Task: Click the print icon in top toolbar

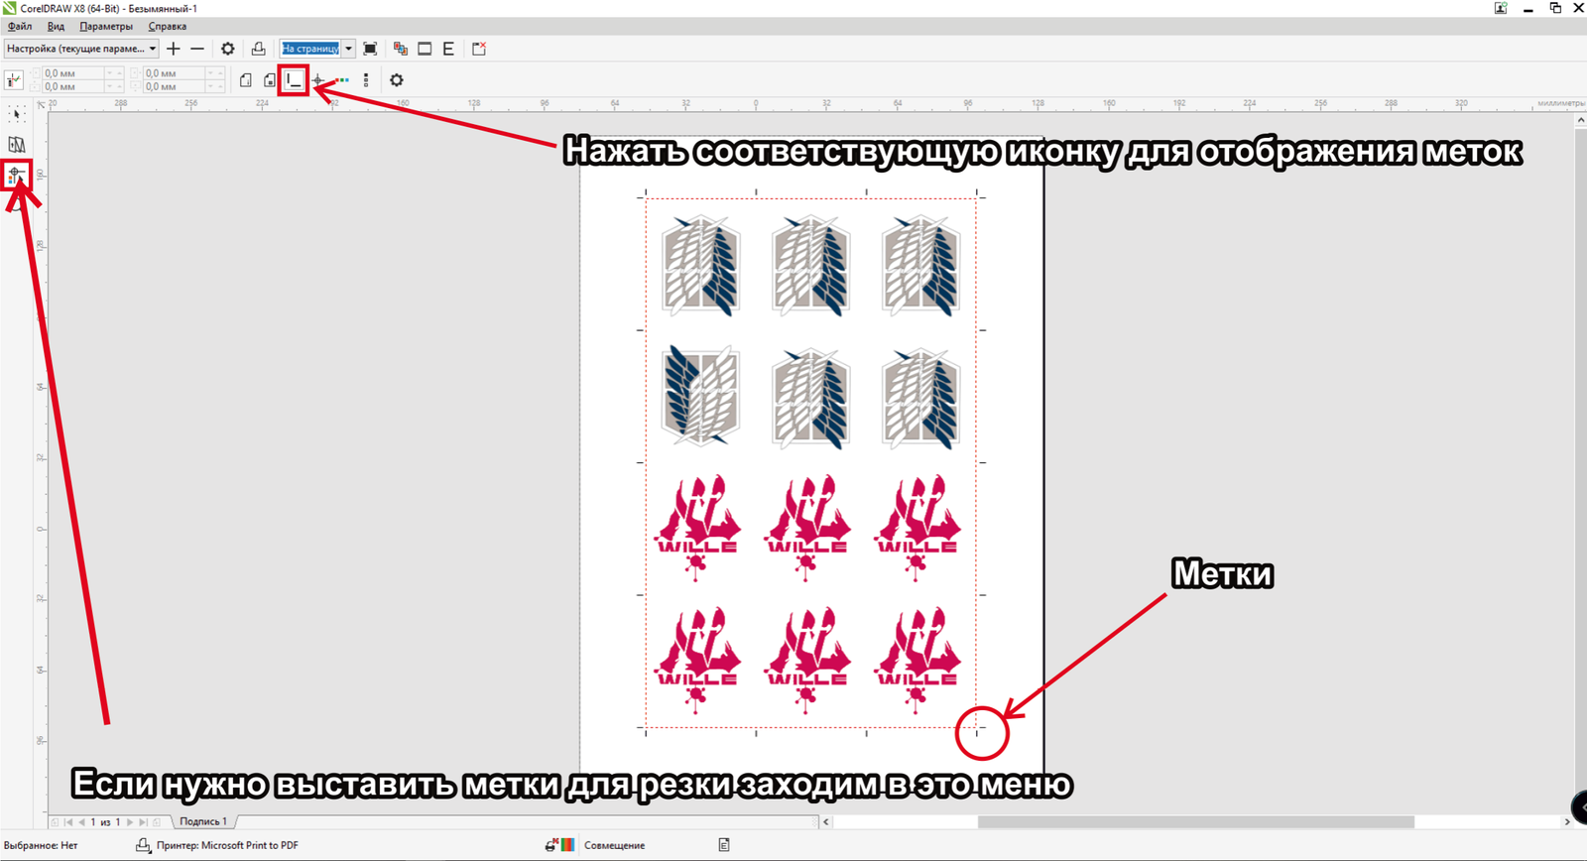Action: [x=258, y=49]
